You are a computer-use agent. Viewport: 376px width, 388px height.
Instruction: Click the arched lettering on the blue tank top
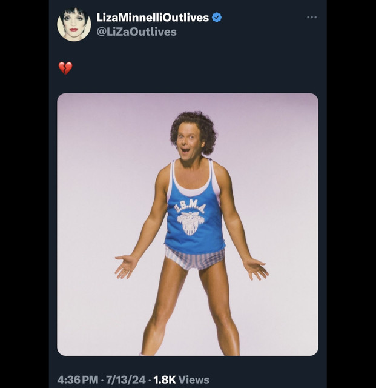[x=190, y=207]
